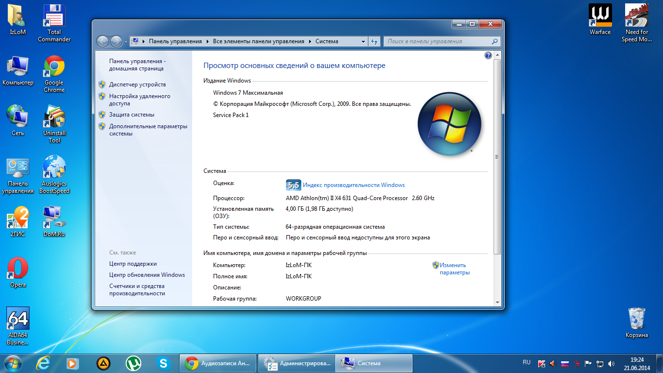Click the Панель управления breadcrumb segment
This screenshot has height=373, width=663.
point(176,41)
